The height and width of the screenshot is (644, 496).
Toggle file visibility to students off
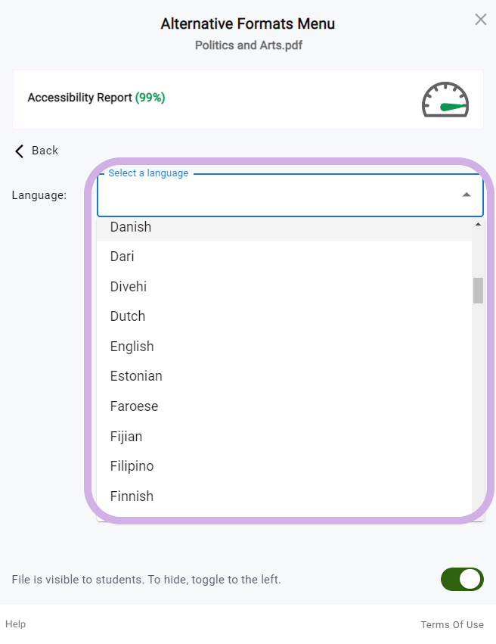point(462,579)
